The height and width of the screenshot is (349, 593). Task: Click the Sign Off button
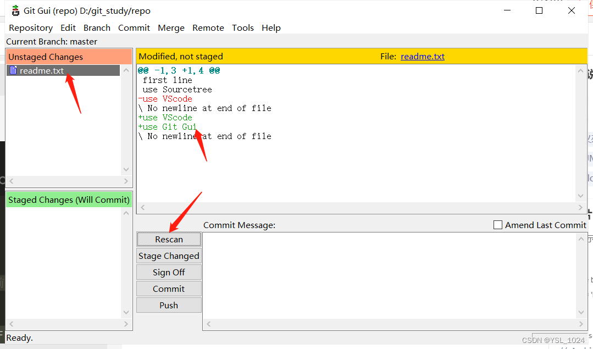pyautogui.click(x=169, y=272)
